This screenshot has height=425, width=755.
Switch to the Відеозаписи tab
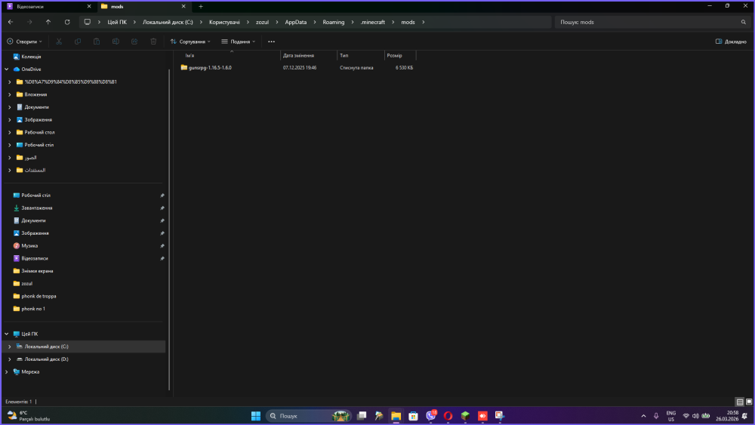pos(48,7)
